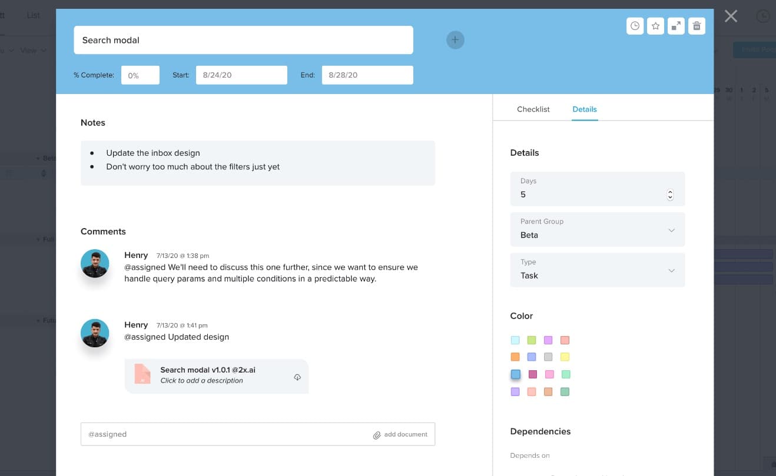Image resolution: width=776 pixels, height=476 pixels.
Task: Select the selected blue color swatch
Action: [515, 374]
